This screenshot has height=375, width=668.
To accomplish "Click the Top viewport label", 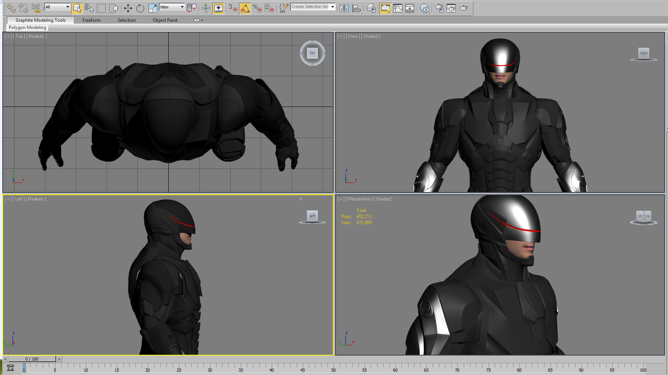I will click(19, 36).
